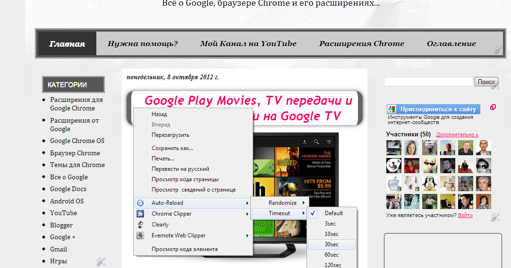Open the Google Docs category

pyautogui.click(x=68, y=189)
